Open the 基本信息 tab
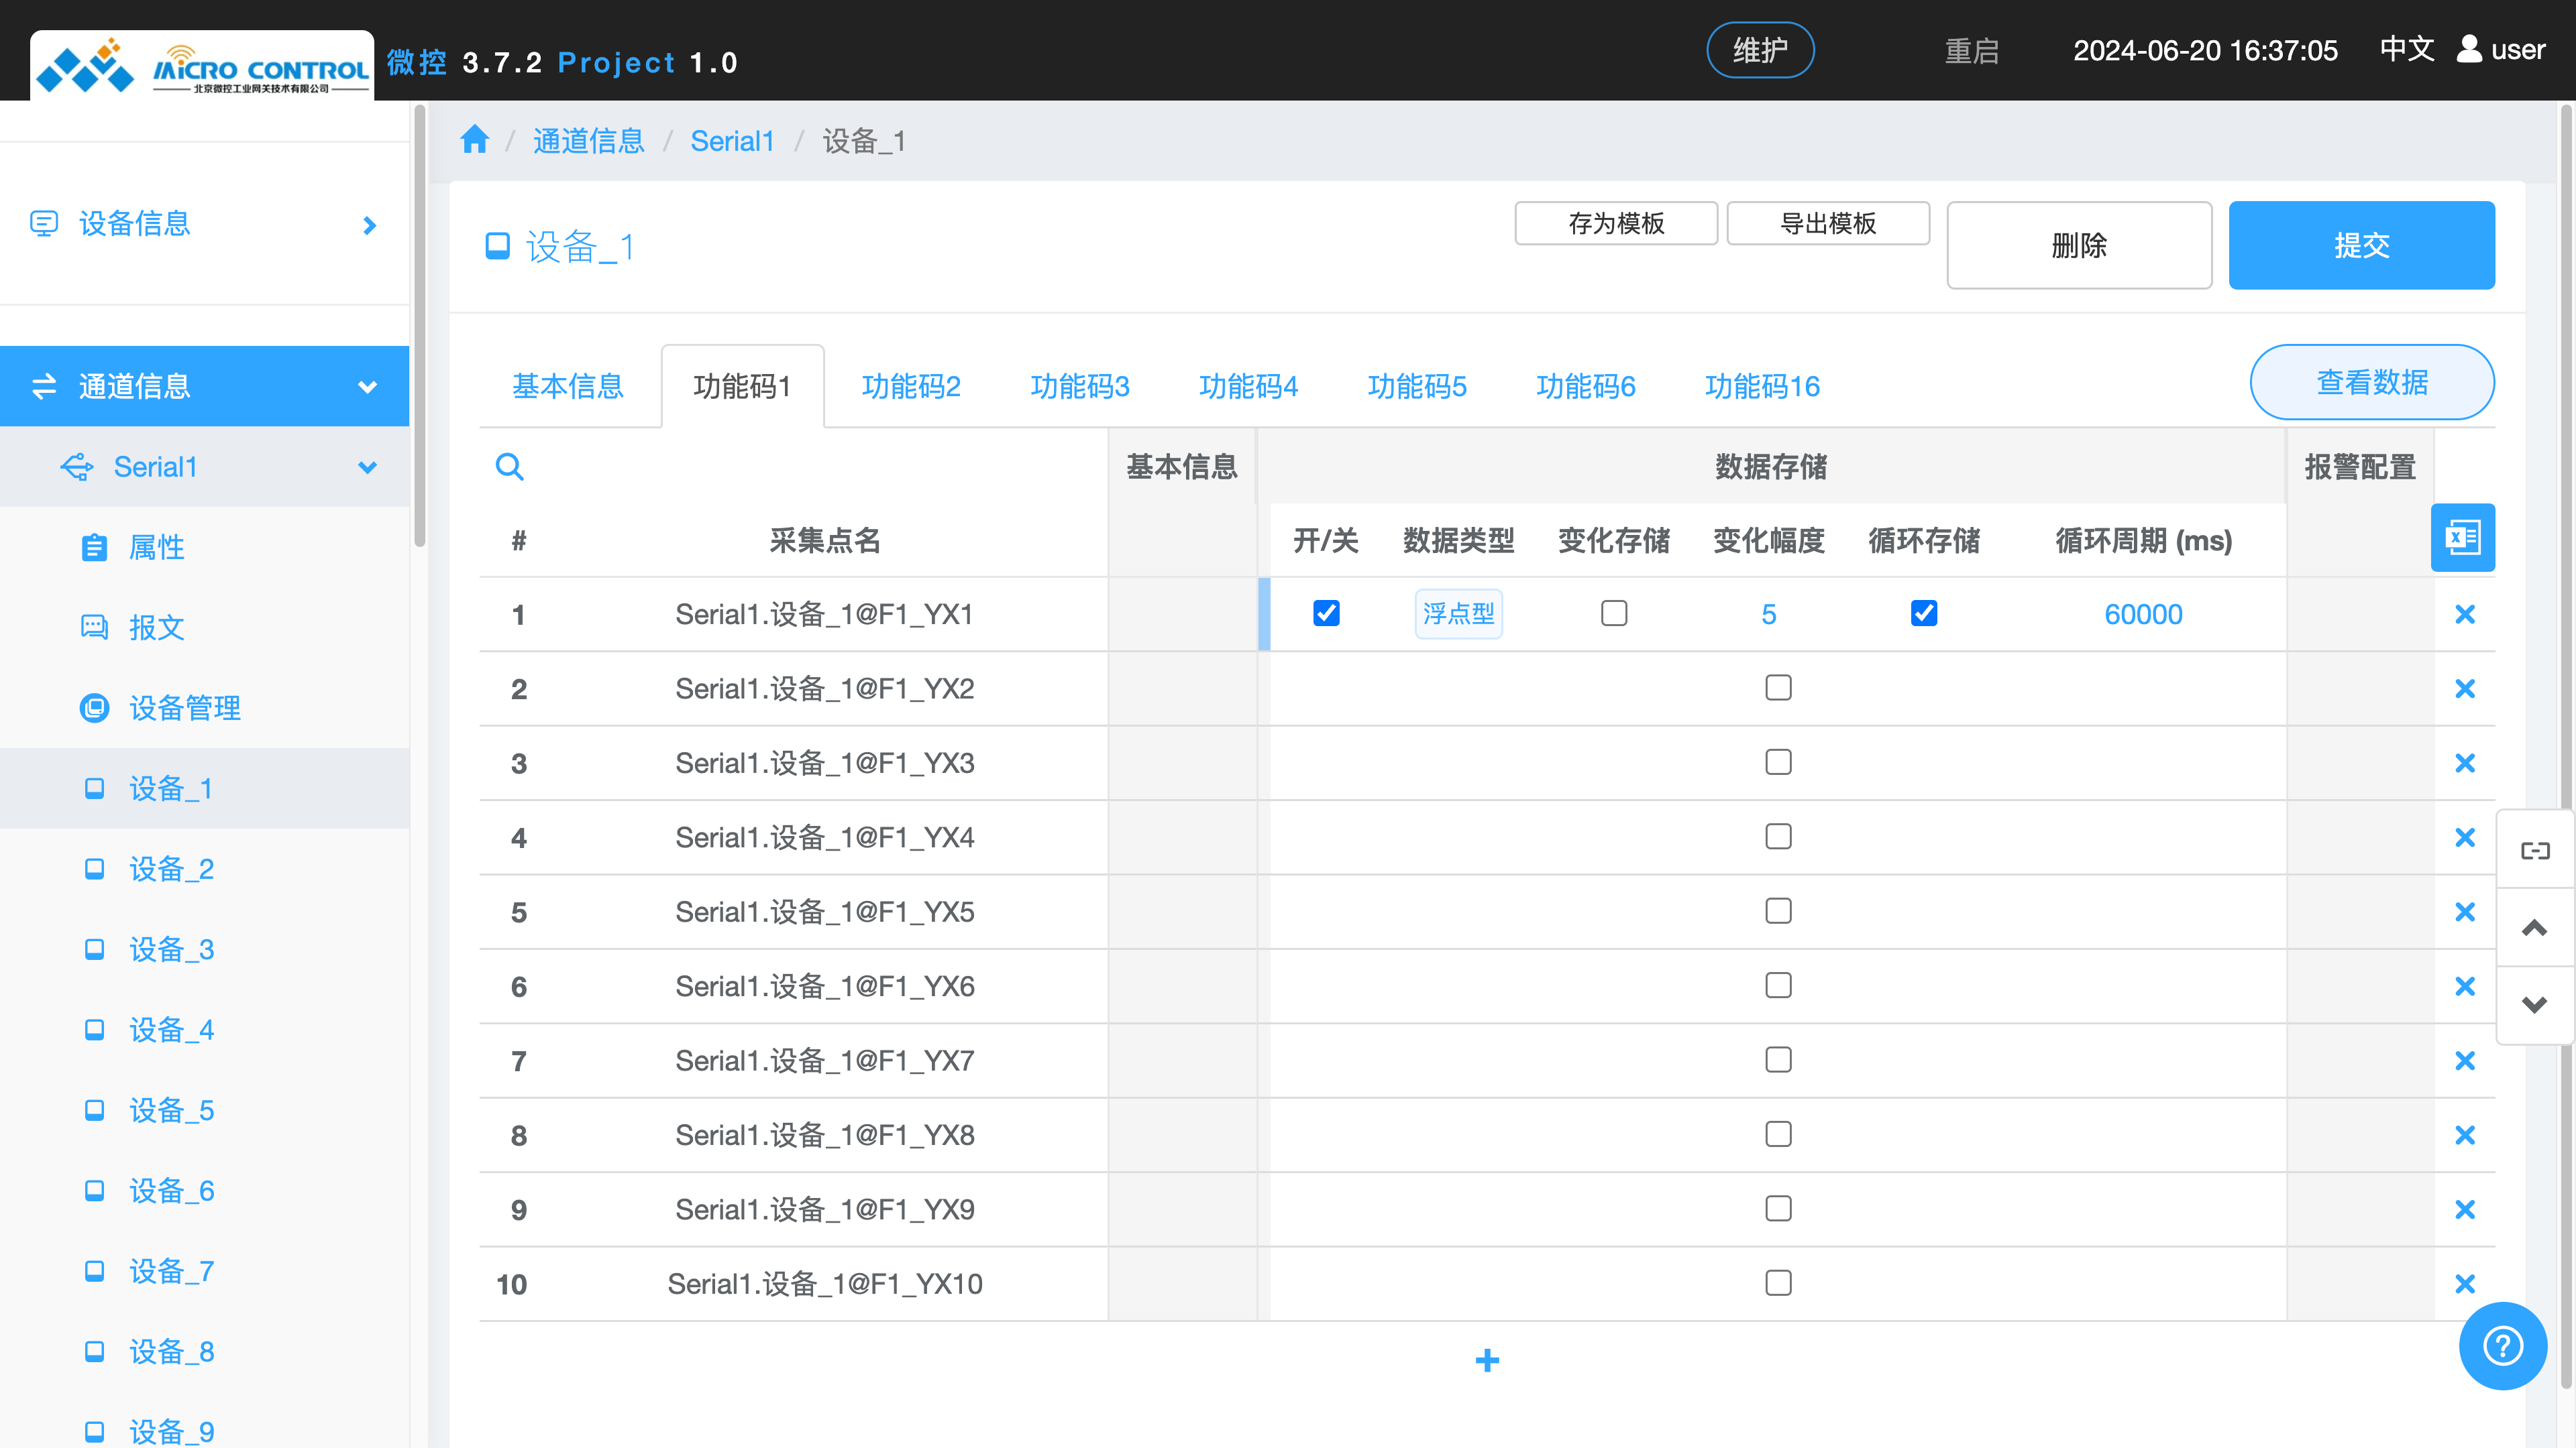The width and height of the screenshot is (2576, 1448). pos(568,387)
